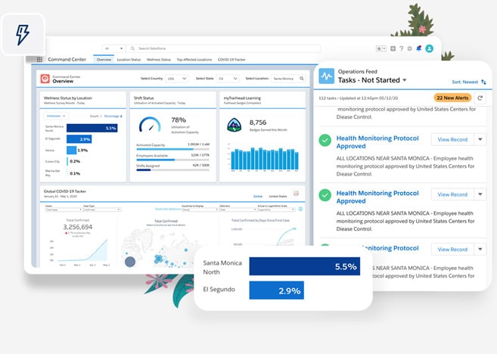Image resolution: width=497 pixels, height=354 pixels.
Task: Click the red Command Center Overview icon
Action: tap(45, 79)
